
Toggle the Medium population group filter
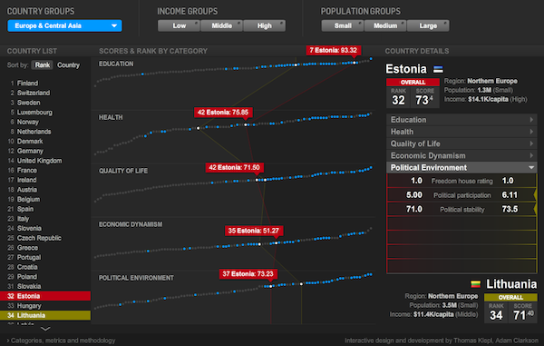(385, 25)
